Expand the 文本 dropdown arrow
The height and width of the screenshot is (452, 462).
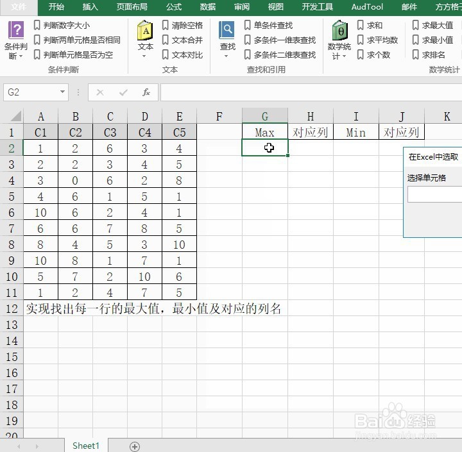[144, 56]
